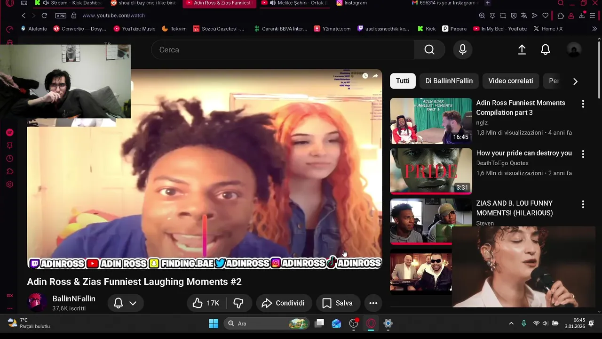The width and height of the screenshot is (602, 339).
Task: Like the video with the 17K thumbs-up
Action: (206, 303)
